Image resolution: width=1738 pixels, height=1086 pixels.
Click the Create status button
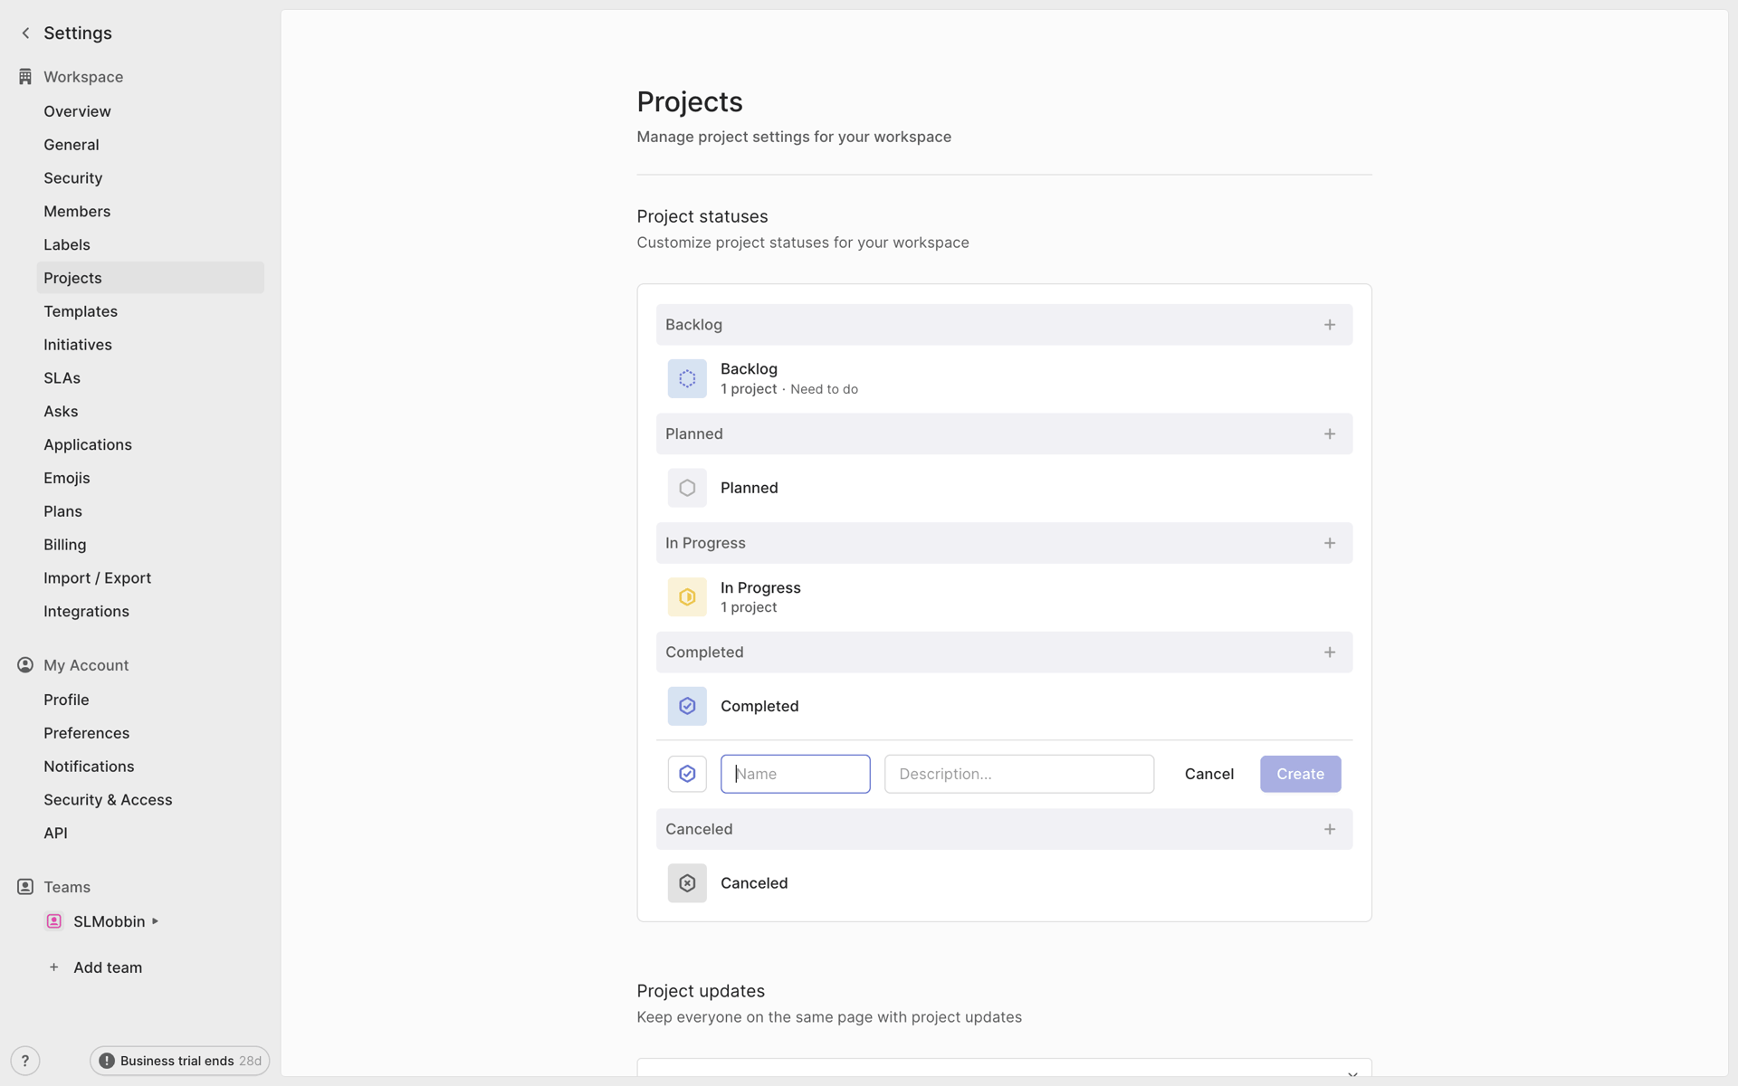tap(1301, 774)
